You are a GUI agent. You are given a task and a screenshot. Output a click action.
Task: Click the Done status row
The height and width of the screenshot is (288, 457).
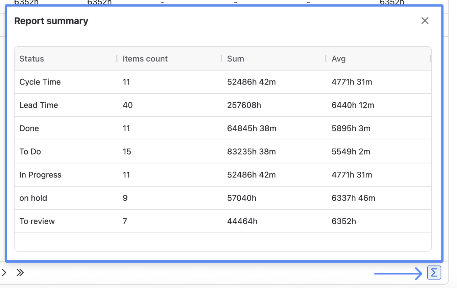pyautogui.click(x=29, y=128)
